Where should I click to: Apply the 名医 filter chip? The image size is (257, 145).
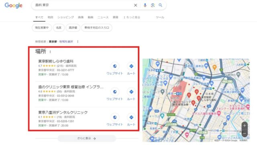coord(59,28)
